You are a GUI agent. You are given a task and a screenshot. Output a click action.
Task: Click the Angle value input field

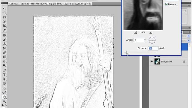139,40
